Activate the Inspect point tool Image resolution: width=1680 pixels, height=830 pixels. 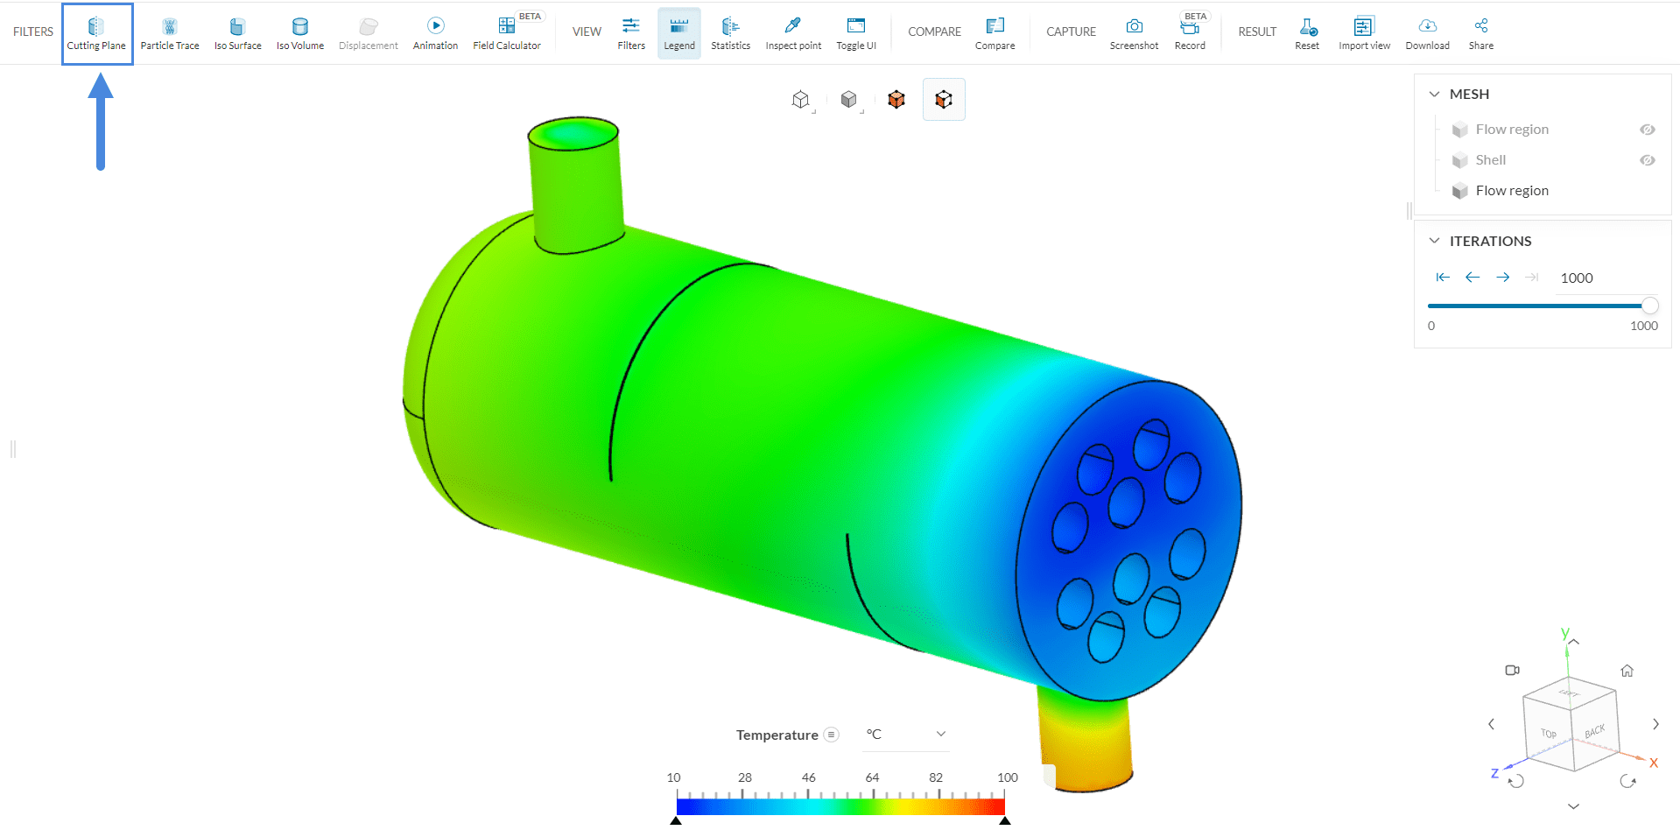(793, 33)
